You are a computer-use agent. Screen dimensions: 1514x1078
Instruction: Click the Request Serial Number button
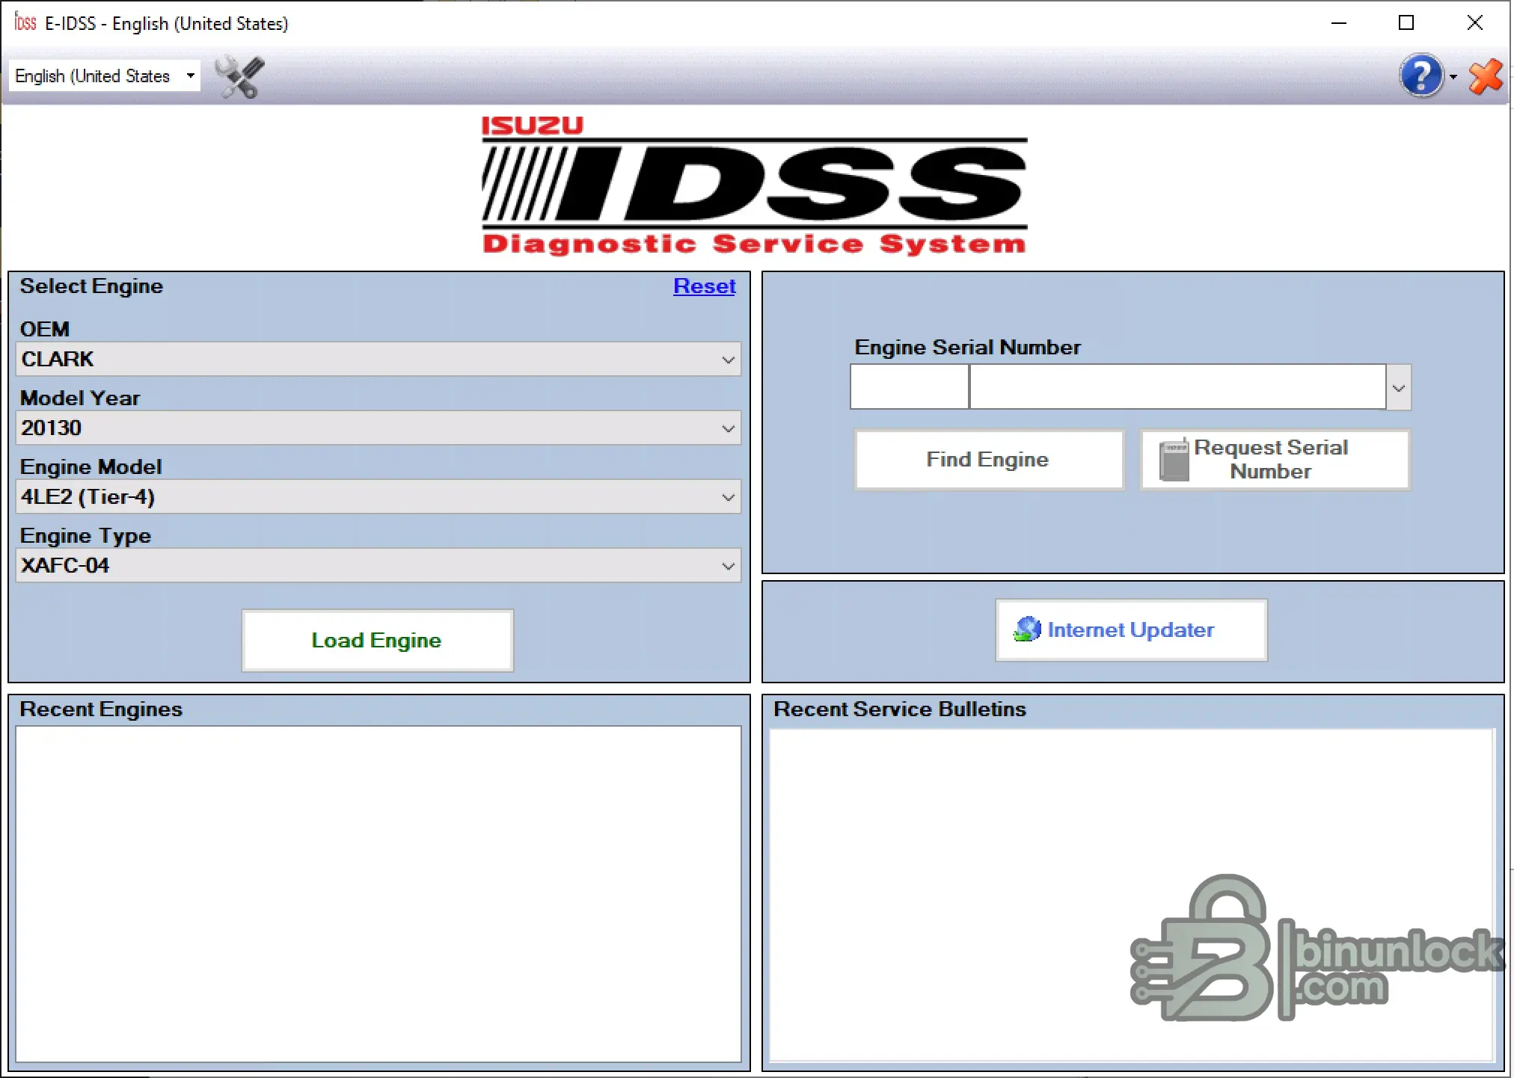pyautogui.click(x=1275, y=460)
